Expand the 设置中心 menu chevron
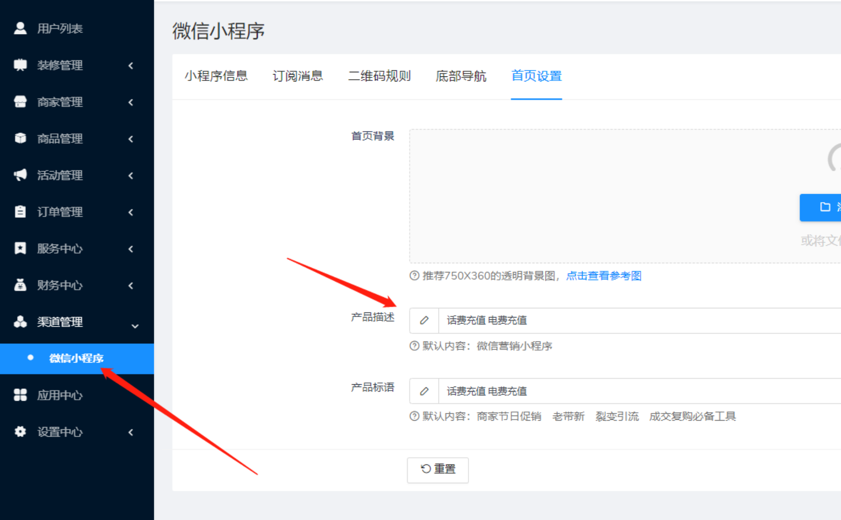 click(x=131, y=432)
